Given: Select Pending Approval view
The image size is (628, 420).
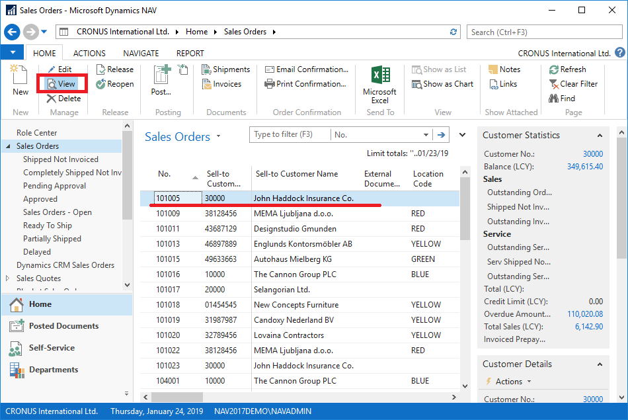Looking at the screenshot, I should pos(54,186).
